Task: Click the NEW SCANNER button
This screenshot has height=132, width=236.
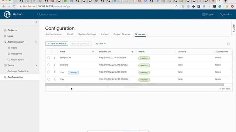Action: 56,44
